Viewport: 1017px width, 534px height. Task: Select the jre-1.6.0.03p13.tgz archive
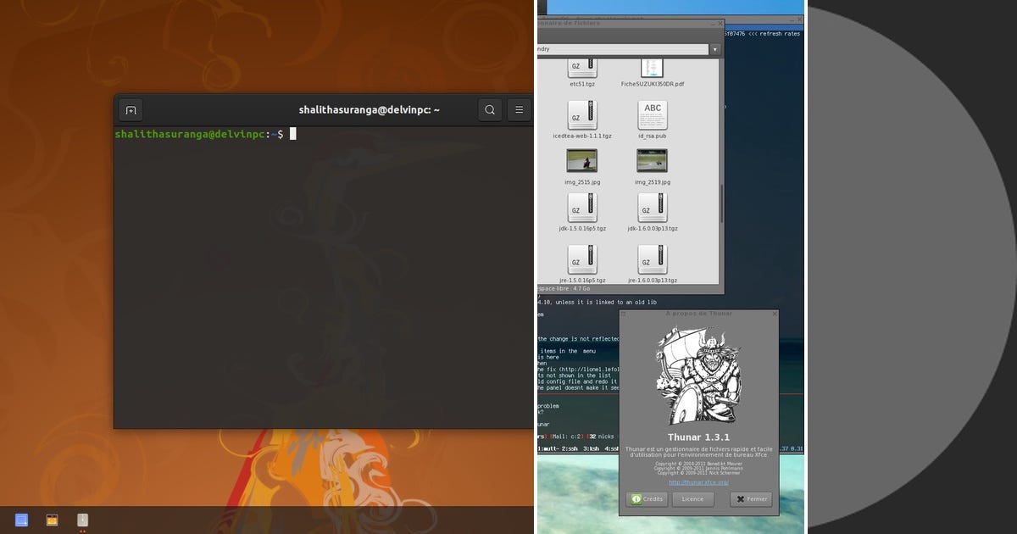(x=653, y=259)
